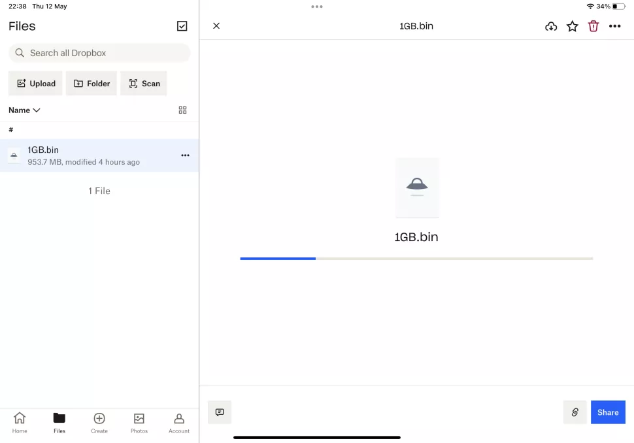Click the blue Share button

point(608,412)
